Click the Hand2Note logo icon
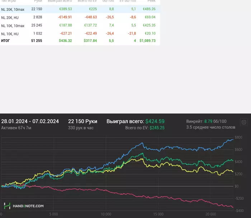Screen dimensions: 251x218 (7, 206)
